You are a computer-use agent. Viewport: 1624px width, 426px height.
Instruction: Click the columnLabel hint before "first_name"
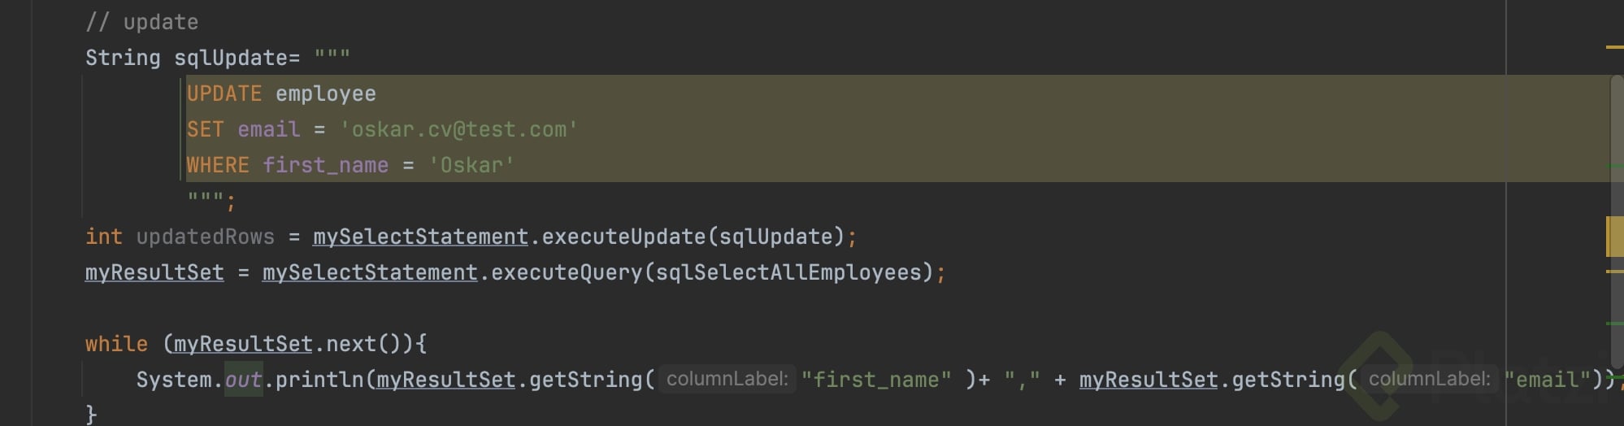tap(727, 380)
